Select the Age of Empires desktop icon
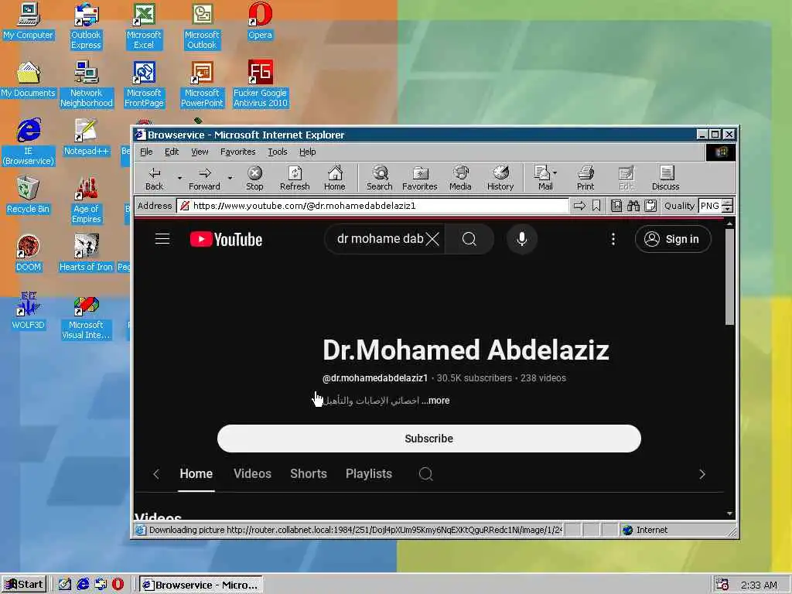The width and height of the screenshot is (792, 594). pyautogui.click(x=87, y=200)
